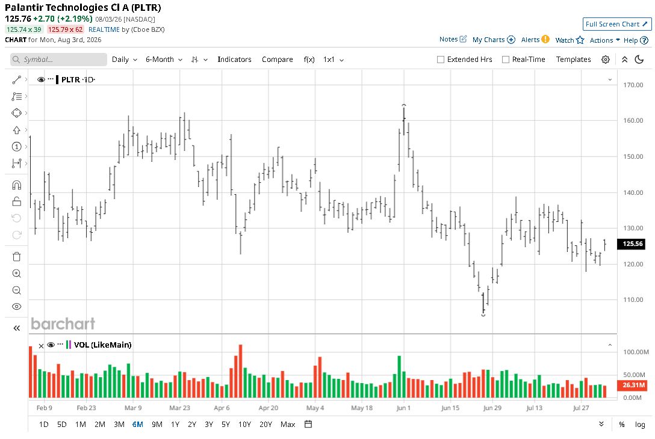655x439 pixels.
Task: Open the f(x) expressions menu
Action: [309, 60]
